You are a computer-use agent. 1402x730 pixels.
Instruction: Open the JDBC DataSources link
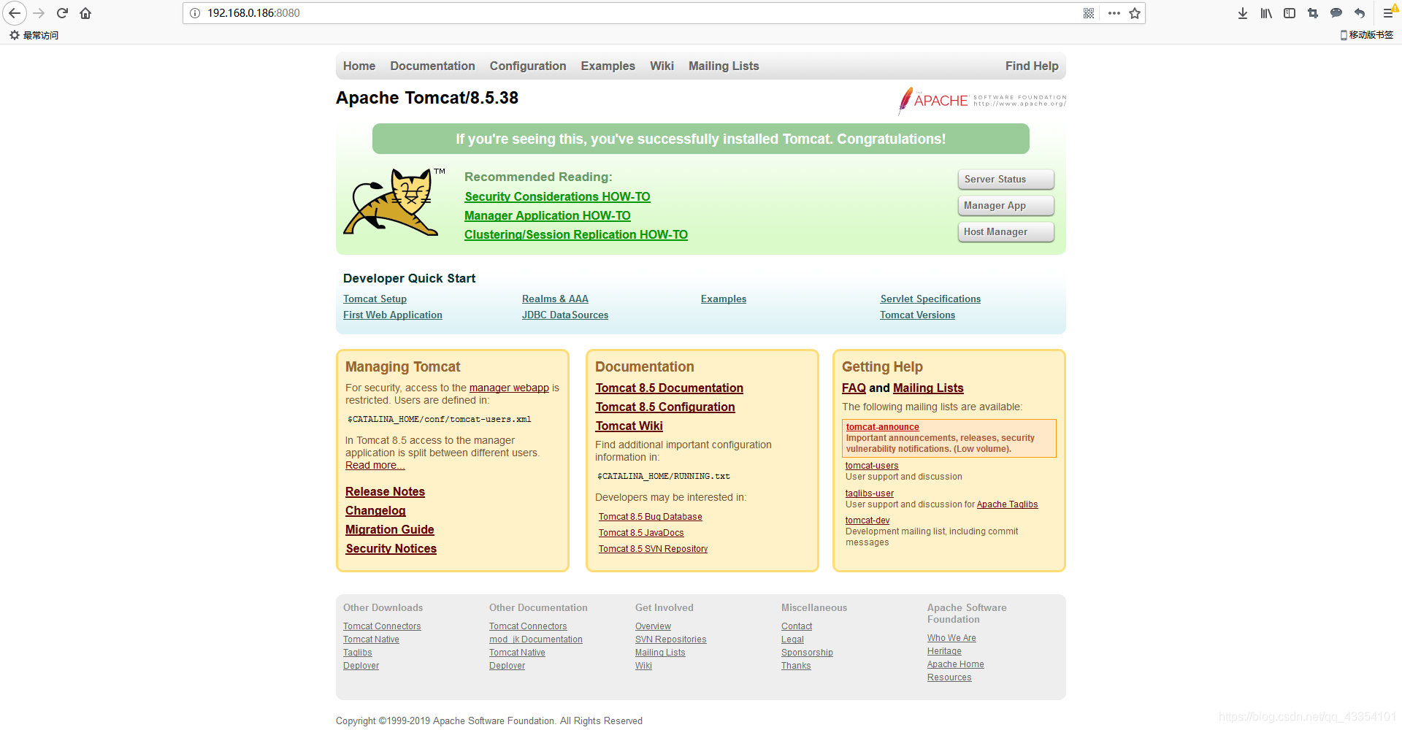click(565, 315)
